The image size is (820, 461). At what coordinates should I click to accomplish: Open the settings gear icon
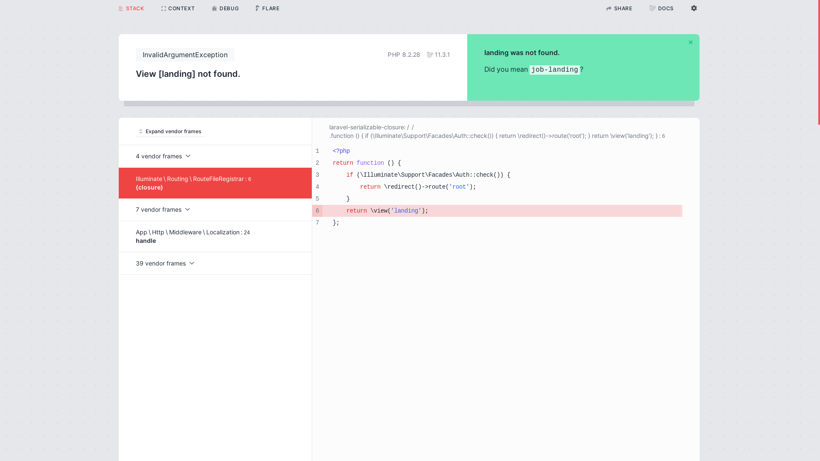[x=694, y=8]
